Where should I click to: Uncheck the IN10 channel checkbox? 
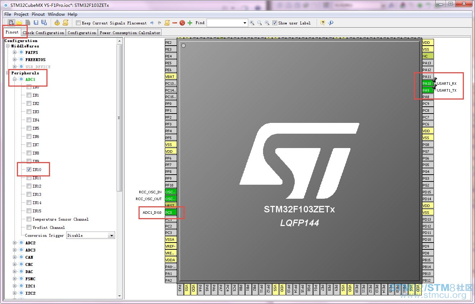(x=29, y=170)
